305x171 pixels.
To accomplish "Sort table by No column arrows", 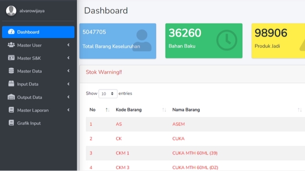I will [107, 110].
